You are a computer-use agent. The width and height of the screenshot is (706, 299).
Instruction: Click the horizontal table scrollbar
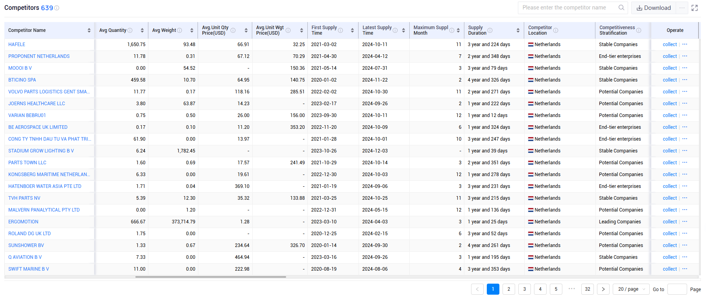point(211,277)
